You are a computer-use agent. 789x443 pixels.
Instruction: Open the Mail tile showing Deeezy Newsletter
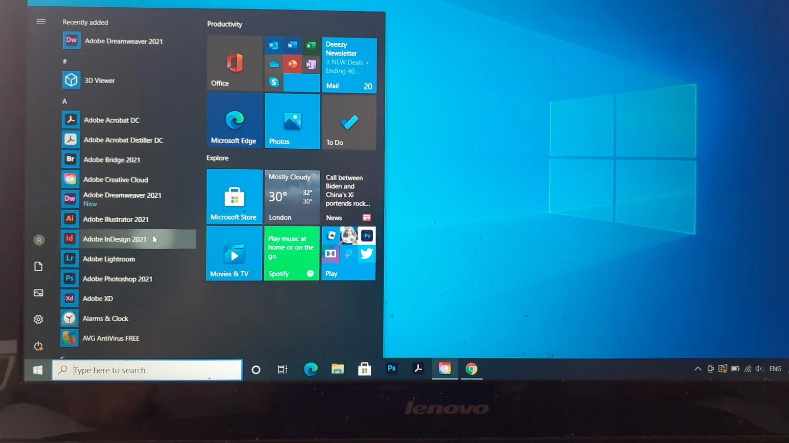[x=349, y=65]
